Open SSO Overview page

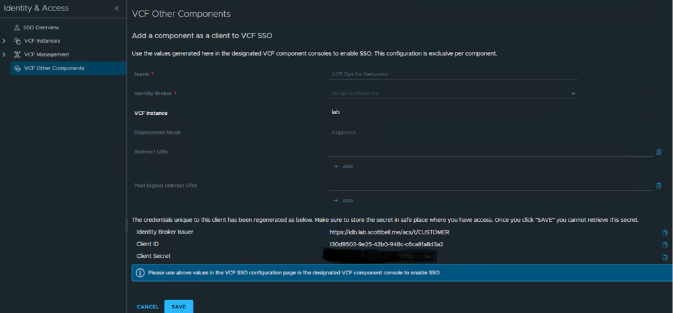pyautogui.click(x=41, y=28)
